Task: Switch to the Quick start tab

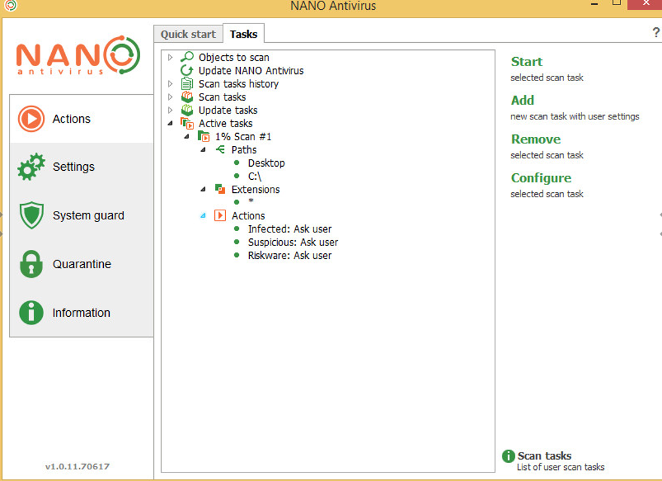Action: pyautogui.click(x=188, y=34)
